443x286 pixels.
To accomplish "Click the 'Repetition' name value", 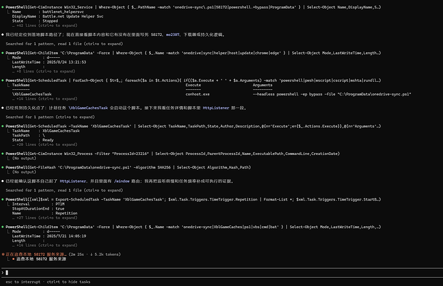I will [x=66, y=213].
